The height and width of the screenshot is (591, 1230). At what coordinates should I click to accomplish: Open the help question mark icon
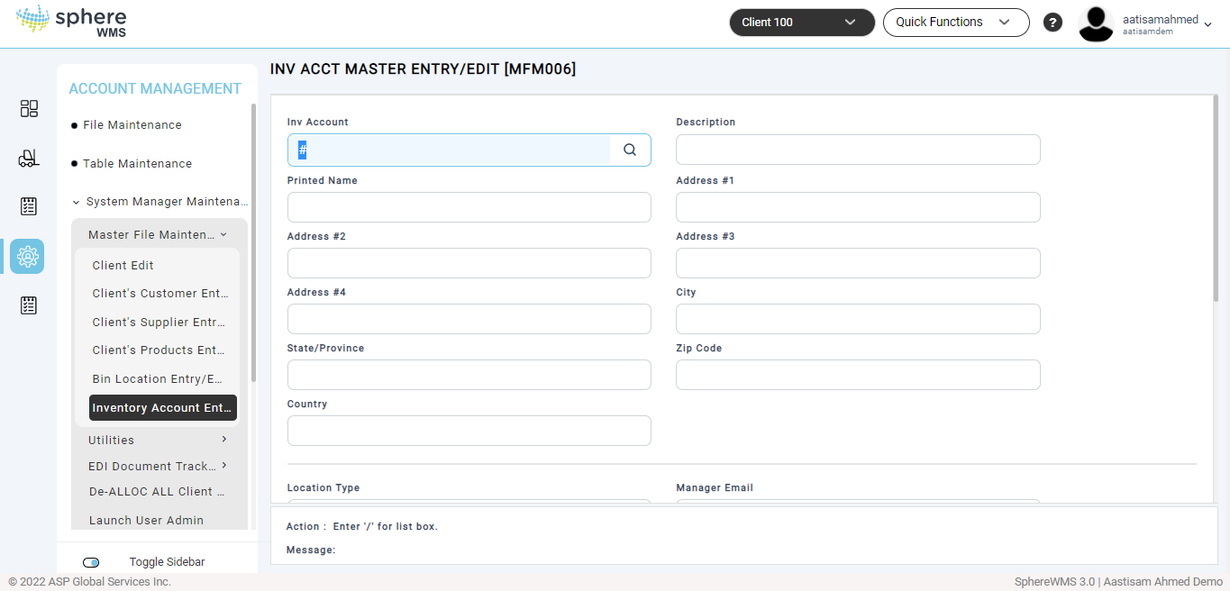1052,23
